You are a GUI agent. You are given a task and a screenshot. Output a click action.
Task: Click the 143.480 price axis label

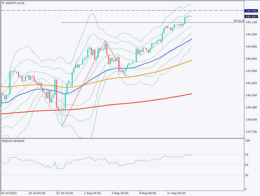(251, 47)
